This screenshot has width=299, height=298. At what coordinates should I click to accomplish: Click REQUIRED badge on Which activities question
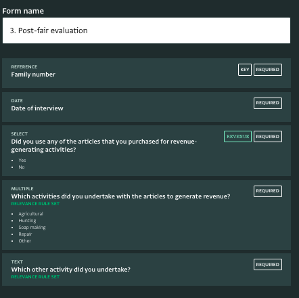tap(268, 191)
